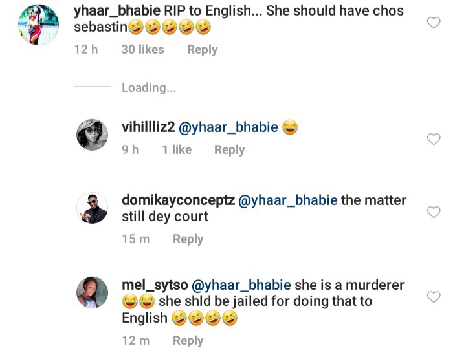View domikayconceptz's profile photo
This screenshot has height=357, width=466.
[92, 208]
